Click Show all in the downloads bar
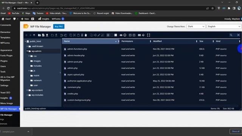The height and width of the screenshot is (136, 242). 236,131
